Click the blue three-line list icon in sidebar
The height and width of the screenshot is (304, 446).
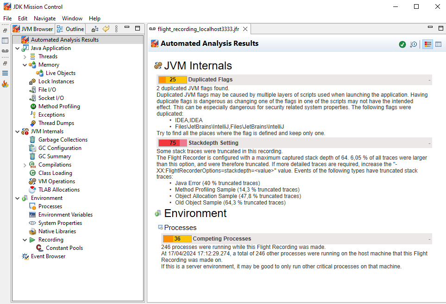tap(5, 73)
